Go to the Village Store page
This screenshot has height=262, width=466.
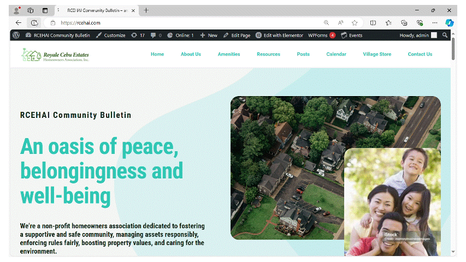coord(377,55)
